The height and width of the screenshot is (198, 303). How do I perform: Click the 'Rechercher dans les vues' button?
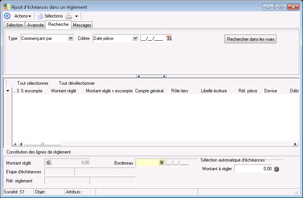click(x=250, y=39)
